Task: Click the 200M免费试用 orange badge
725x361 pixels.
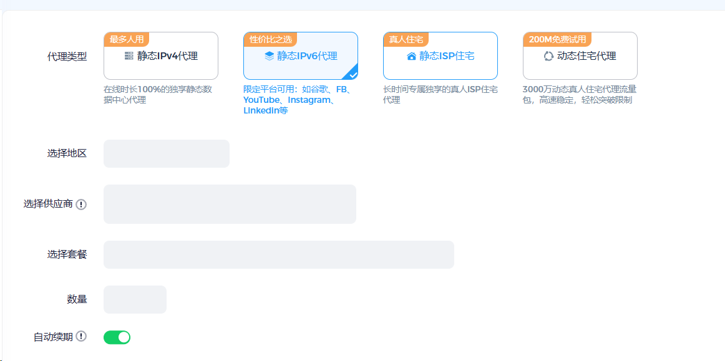Action: [x=557, y=39]
